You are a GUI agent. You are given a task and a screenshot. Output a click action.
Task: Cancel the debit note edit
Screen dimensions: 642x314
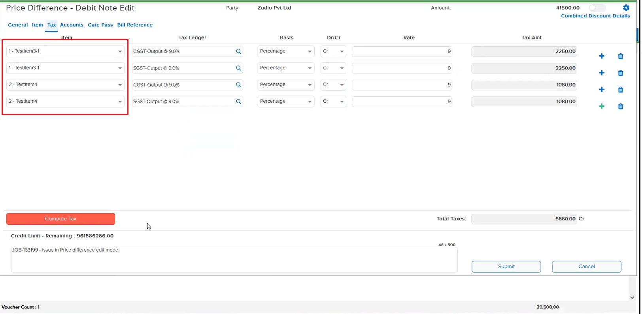(x=586, y=267)
